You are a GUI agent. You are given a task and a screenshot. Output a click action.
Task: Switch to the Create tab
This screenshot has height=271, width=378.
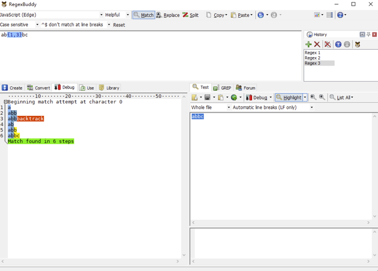(12, 88)
